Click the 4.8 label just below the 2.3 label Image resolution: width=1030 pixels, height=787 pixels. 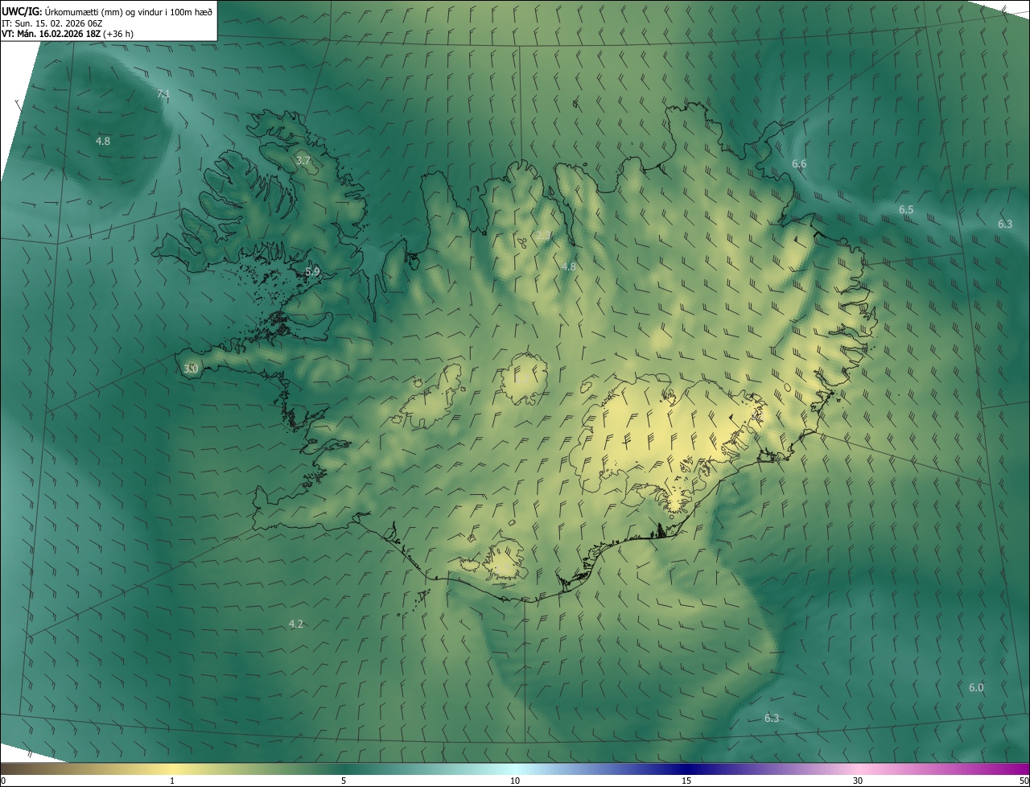tap(569, 266)
